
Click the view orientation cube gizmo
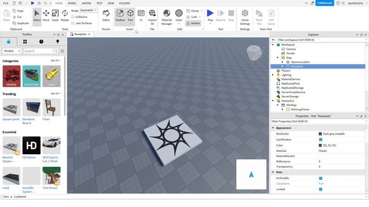tap(254, 53)
